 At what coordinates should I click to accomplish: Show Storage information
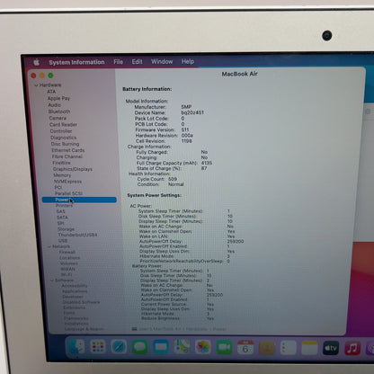[66, 229]
